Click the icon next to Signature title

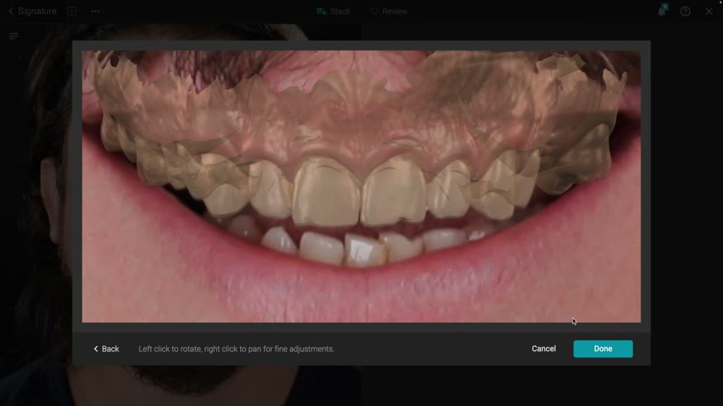(72, 11)
